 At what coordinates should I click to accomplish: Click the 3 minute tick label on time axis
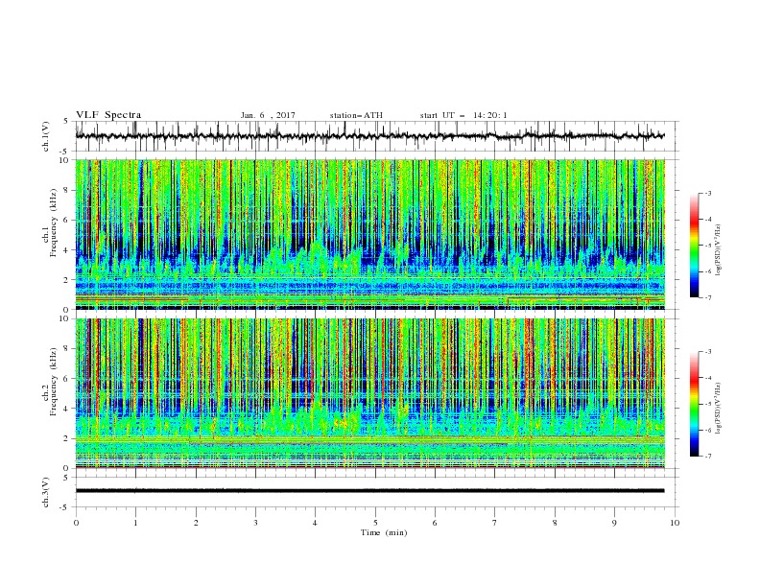point(255,523)
